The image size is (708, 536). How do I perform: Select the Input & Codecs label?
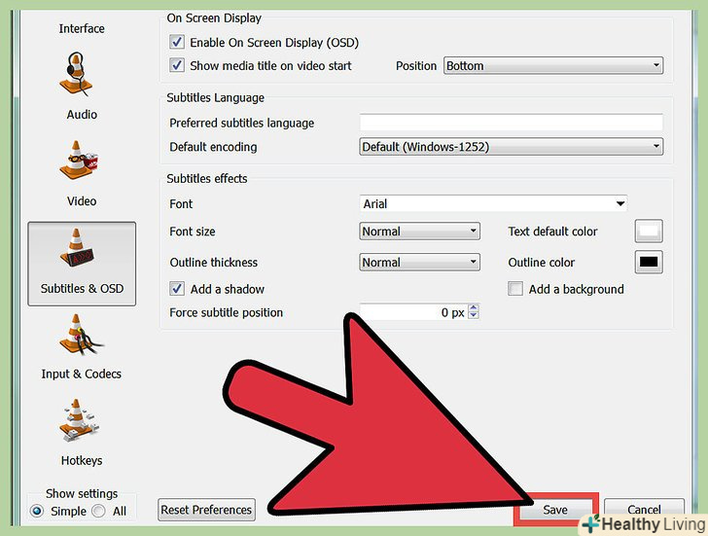pos(82,374)
